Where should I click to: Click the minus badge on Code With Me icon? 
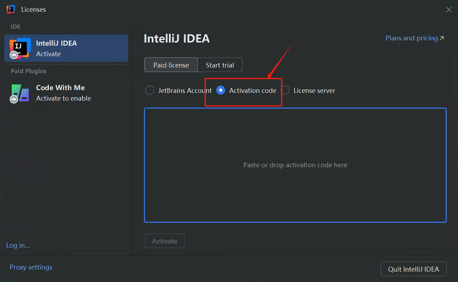point(14,99)
